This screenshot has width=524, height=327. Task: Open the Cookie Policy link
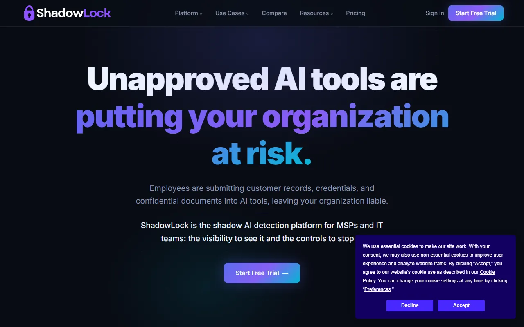pyautogui.click(x=429, y=276)
